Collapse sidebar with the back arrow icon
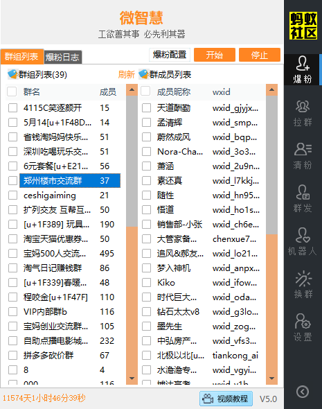The image size is (322, 409). coord(303,392)
